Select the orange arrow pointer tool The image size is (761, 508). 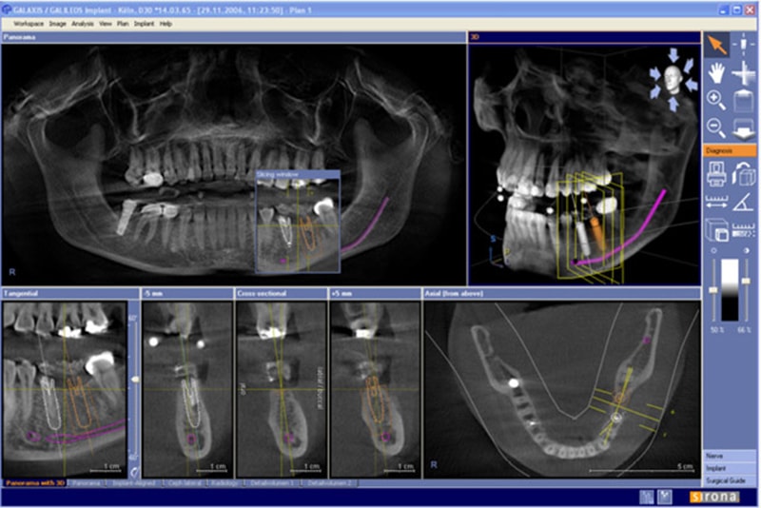[716, 45]
